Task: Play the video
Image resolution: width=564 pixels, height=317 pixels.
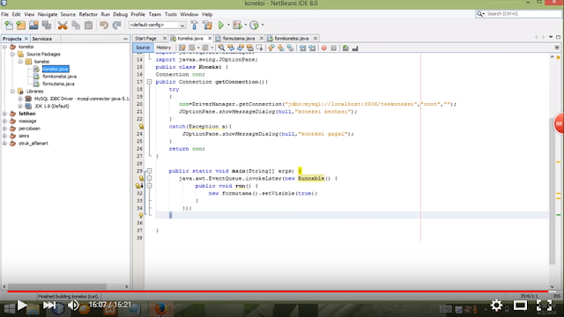Action: 21,306
